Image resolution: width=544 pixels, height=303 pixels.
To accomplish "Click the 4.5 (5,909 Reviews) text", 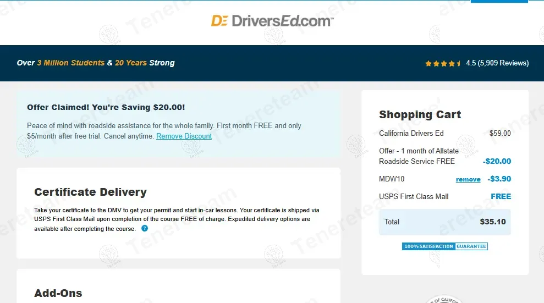I will point(497,63).
